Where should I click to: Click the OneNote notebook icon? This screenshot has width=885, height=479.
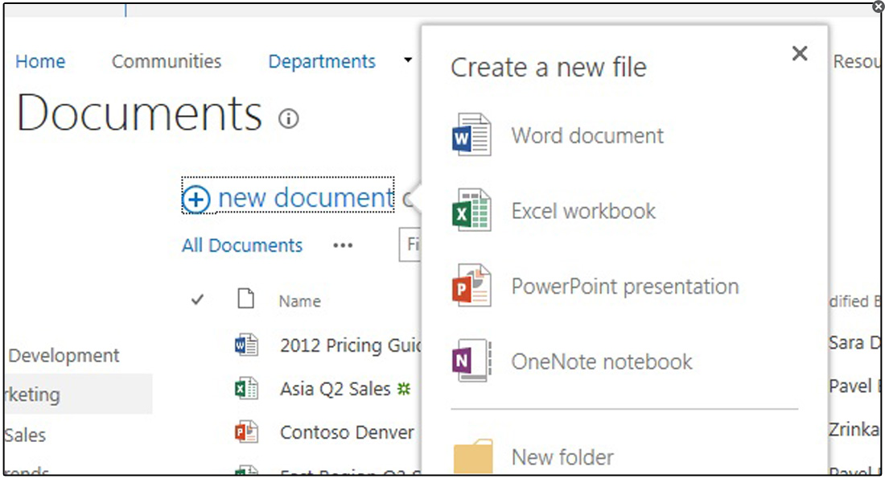(x=471, y=361)
